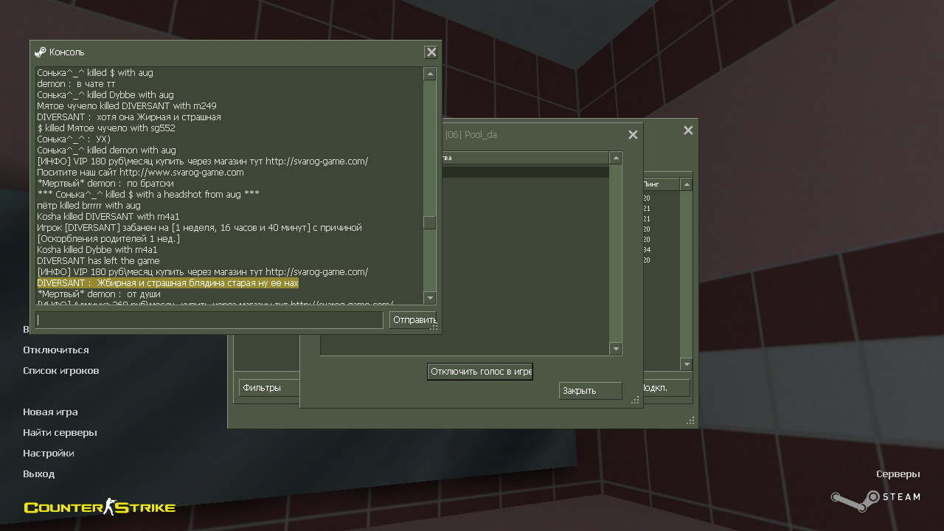Click the server browser resize grip

tap(690, 421)
